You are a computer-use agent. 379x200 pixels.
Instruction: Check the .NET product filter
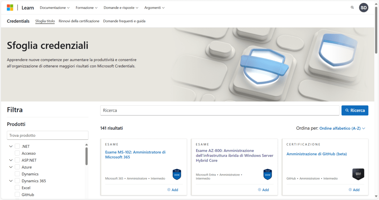(x=17, y=146)
